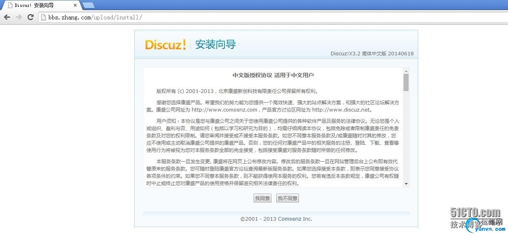Click the paragraph starting with 本服务条款一旦发生变更

[273, 172]
